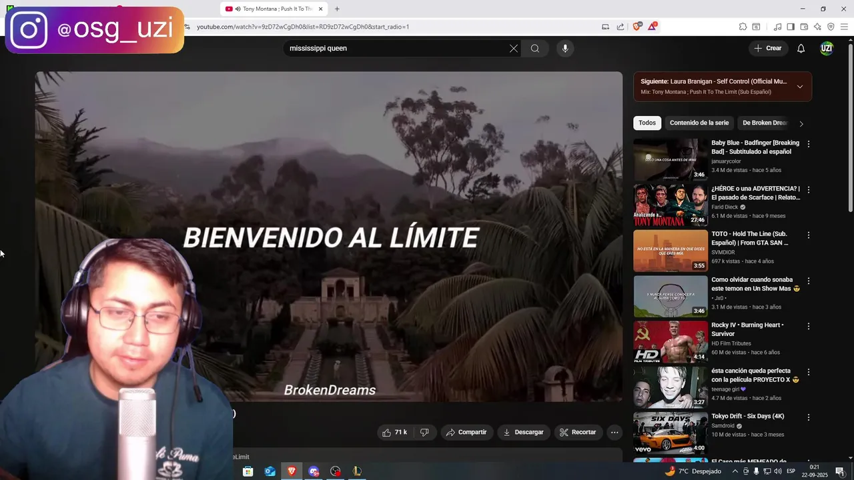Show hidden system tray icons chevron
The height and width of the screenshot is (480, 854).
click(x=735, y=471)
